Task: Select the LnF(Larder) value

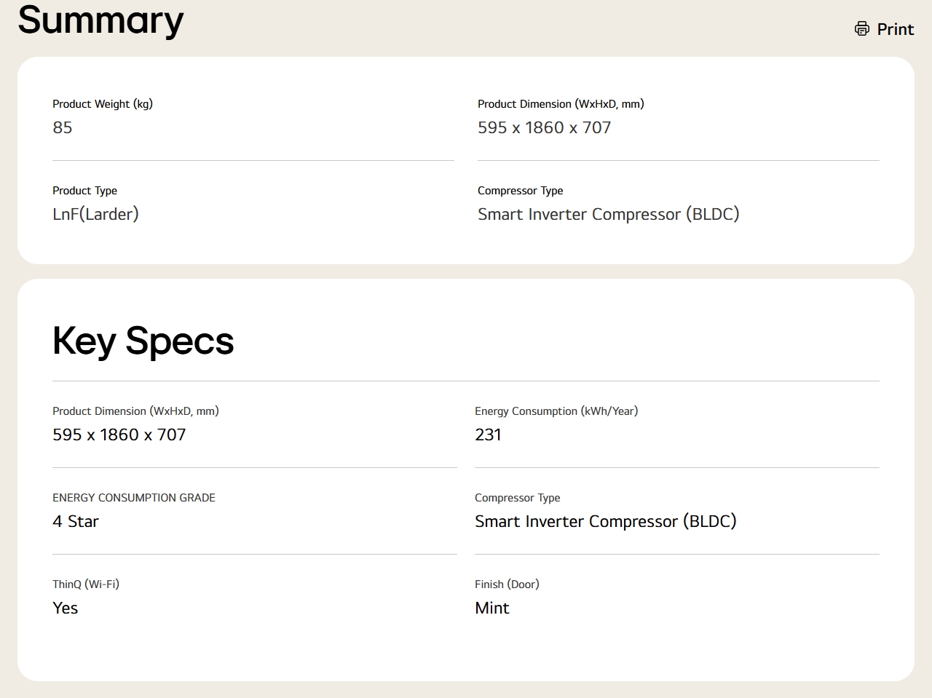Action: click(x=95, y=215)
